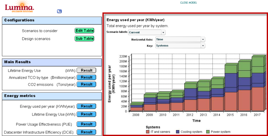The image size is (268, 136).
Task: Show the Power Usage Effectiveness Result
Action: coord(86,124)
